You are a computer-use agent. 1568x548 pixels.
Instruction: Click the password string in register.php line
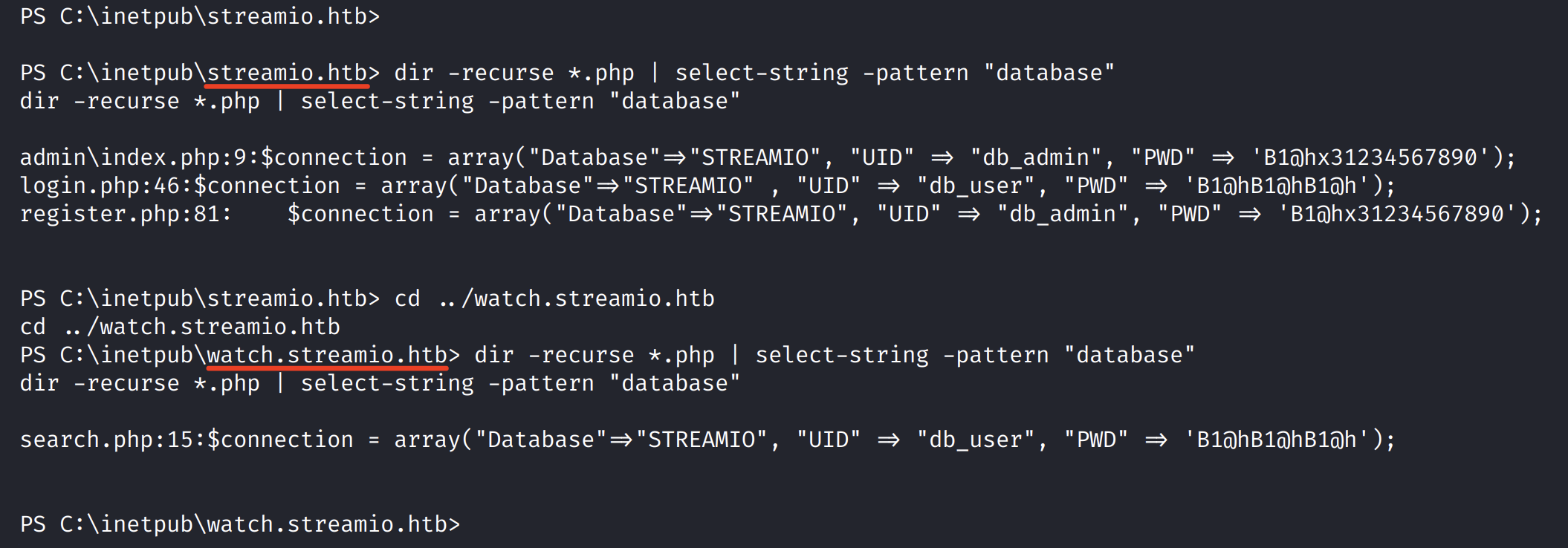click(x=1396, y=214)
